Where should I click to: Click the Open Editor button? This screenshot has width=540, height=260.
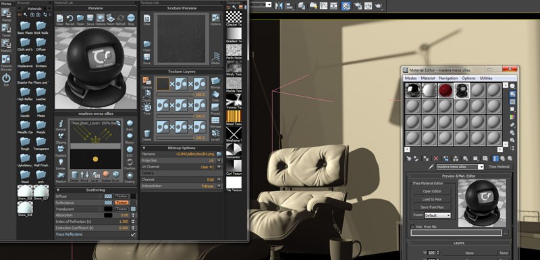[432, 191]
